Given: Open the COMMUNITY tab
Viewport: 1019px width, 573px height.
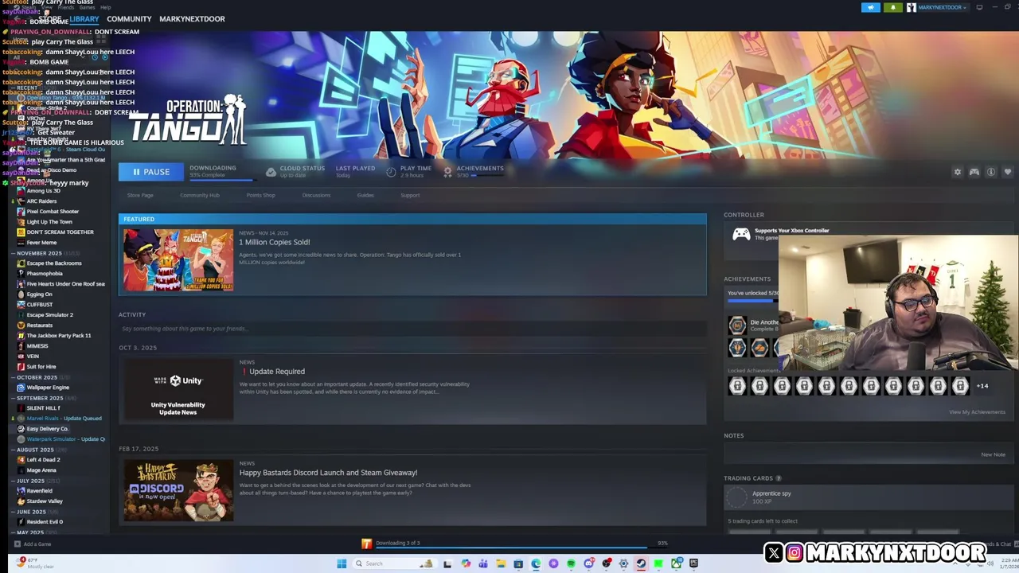Looking at the screenshot, I should (129, 19).
